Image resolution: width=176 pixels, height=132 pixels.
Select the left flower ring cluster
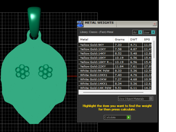[22, 71]
